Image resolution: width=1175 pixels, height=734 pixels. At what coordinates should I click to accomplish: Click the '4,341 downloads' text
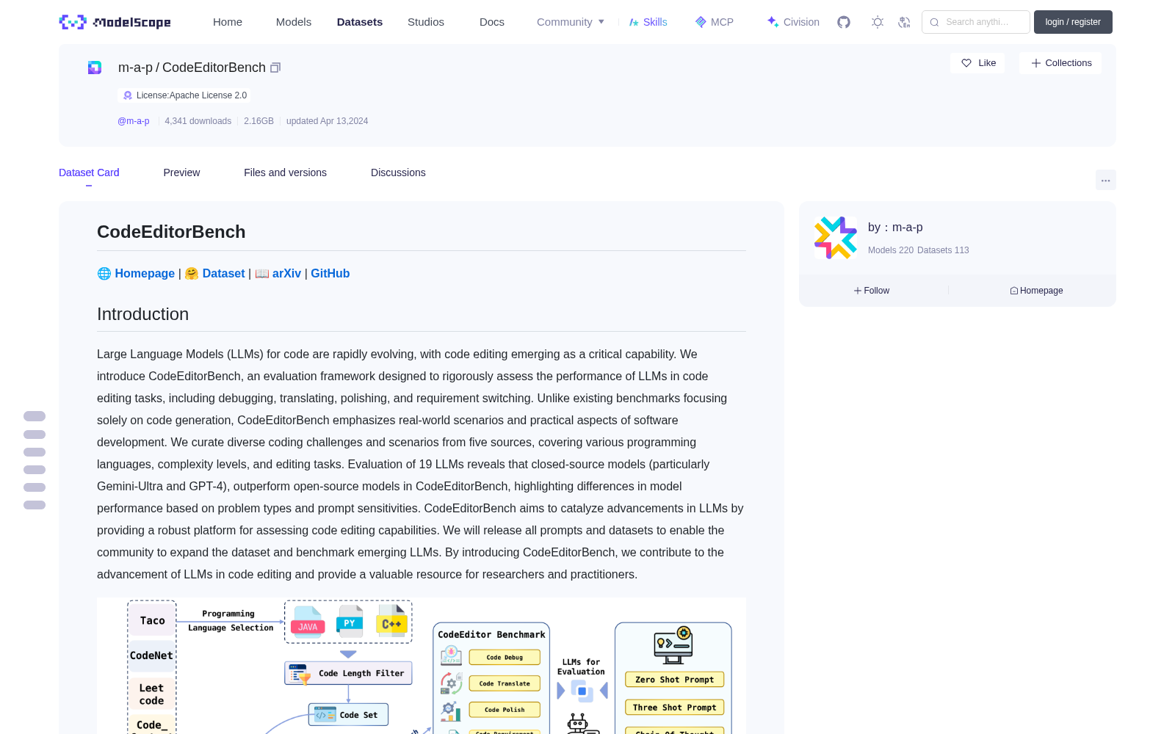point(198,121)
